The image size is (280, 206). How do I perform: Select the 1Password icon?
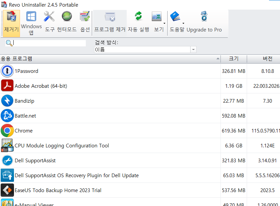tap(7, 71)
